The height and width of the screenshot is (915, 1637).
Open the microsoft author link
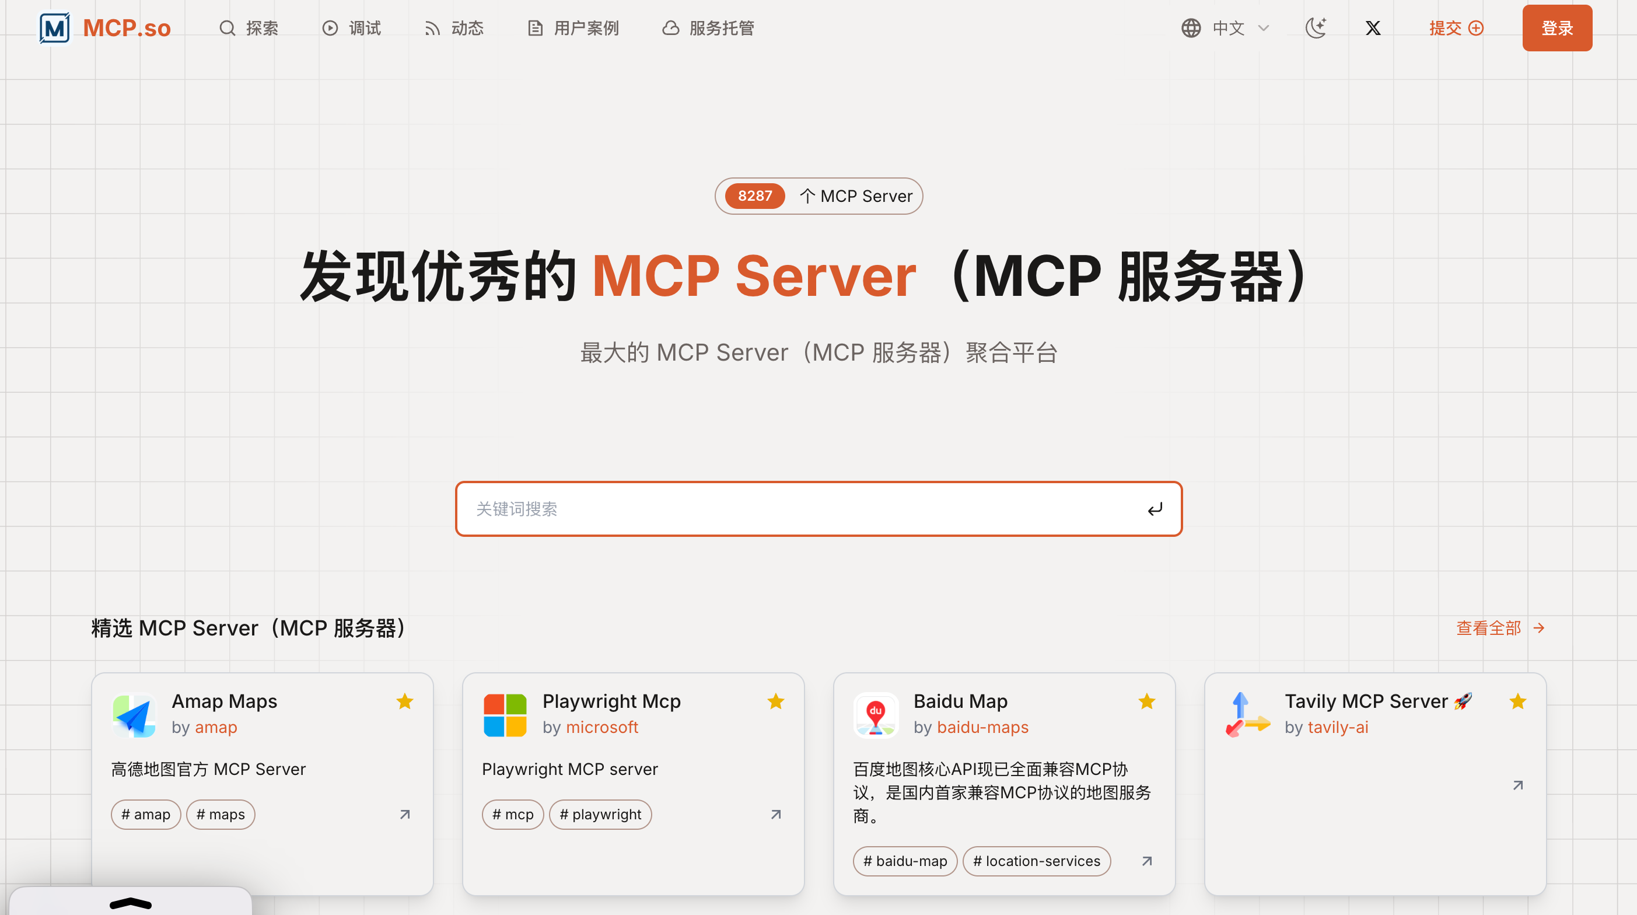pos(602,727)
